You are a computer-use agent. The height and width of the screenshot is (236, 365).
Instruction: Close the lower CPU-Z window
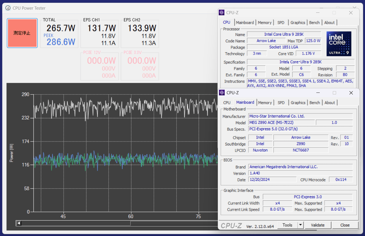(351, 93)
